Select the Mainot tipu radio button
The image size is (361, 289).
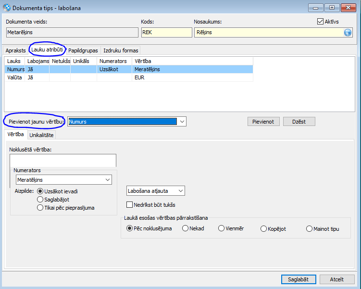click(309, 229)
